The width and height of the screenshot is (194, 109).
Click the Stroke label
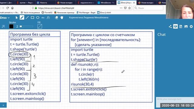(x=12, y=22)
